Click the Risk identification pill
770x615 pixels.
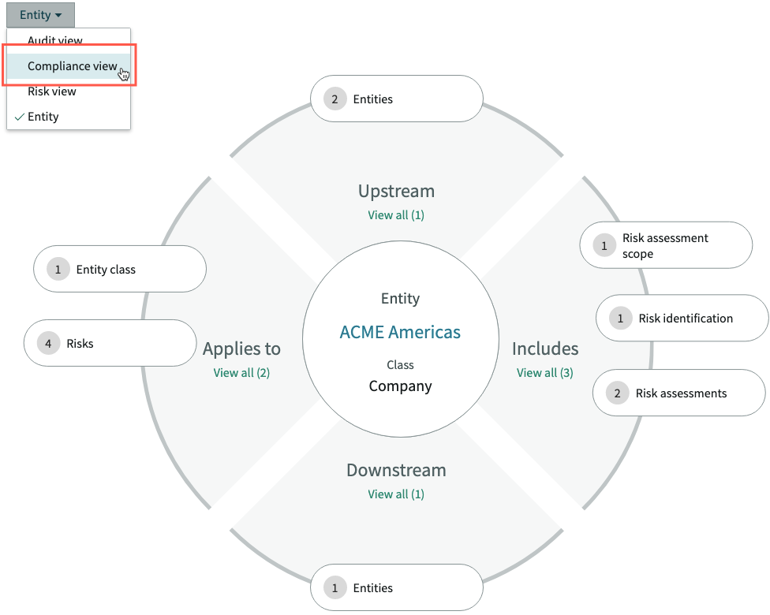[x=682, y=318]
